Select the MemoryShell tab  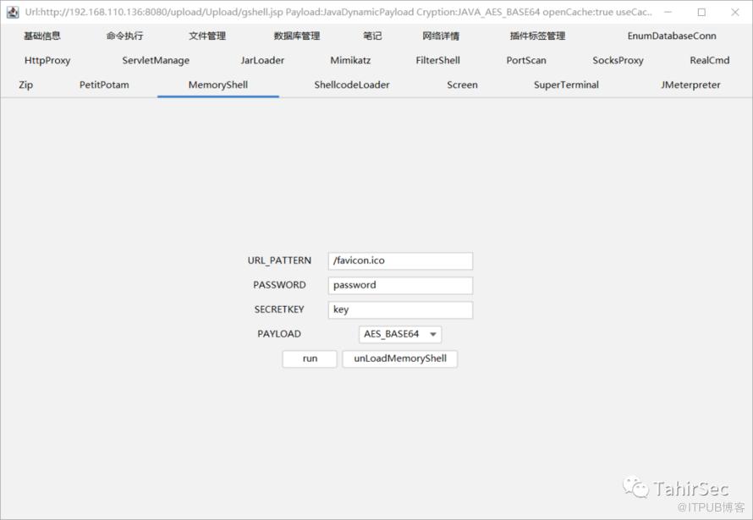pos(218,85)
